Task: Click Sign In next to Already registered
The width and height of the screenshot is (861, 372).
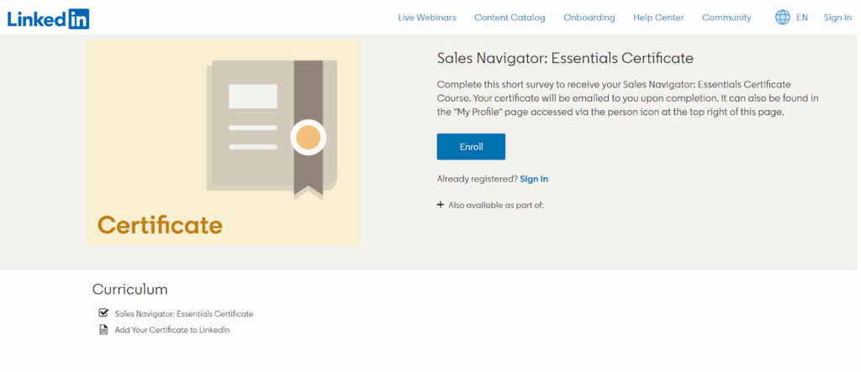Action: pyautogui.click(x=534, y=179)
